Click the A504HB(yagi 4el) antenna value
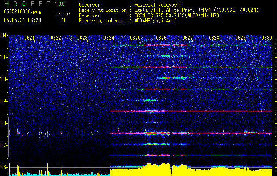The height and width of the screenshot is (176, 277). pos(155,21)
